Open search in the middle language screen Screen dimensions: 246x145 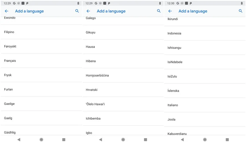[x=159, y=11]
